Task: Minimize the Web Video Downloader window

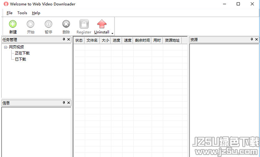Action: [x=225, y=4]
